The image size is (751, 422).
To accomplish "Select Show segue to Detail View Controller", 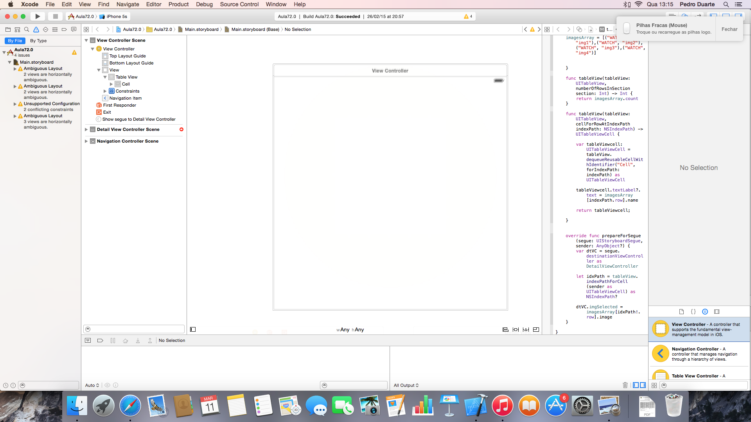I will click(135, 119).
